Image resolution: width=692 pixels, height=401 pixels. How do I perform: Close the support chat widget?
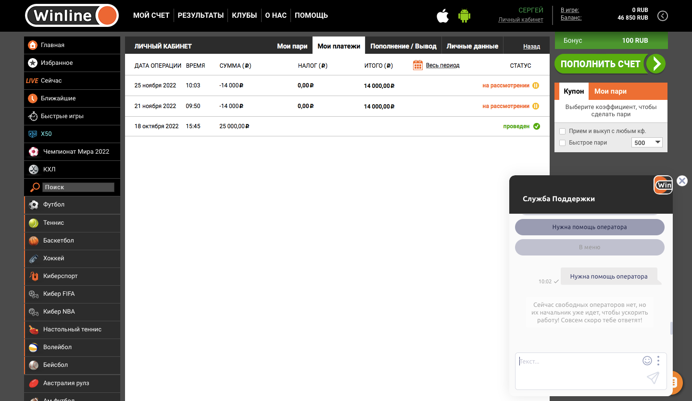pos(682,181)
